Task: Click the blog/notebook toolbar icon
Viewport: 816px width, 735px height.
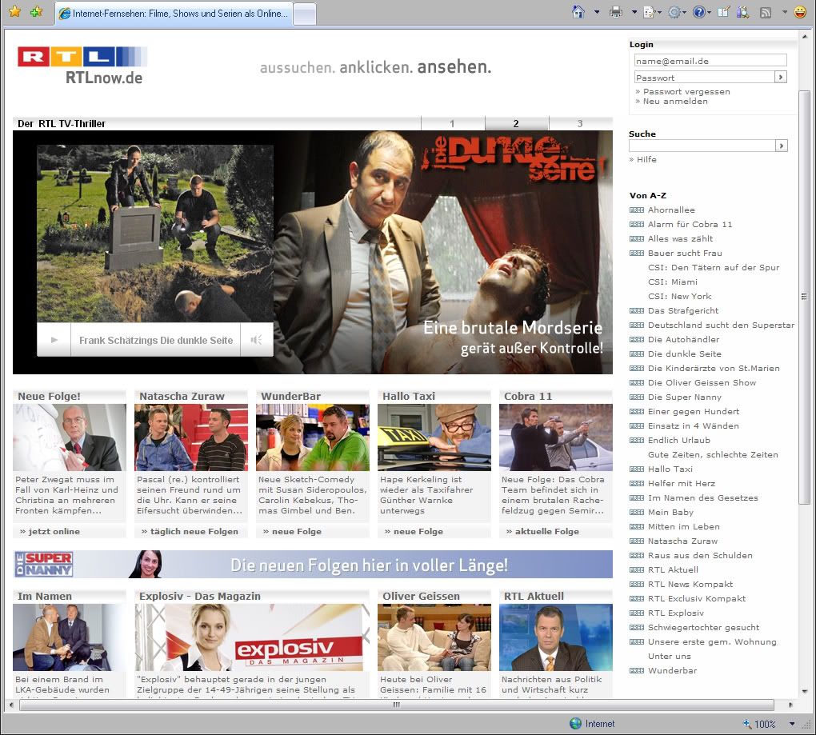Action: coord(724,12)
